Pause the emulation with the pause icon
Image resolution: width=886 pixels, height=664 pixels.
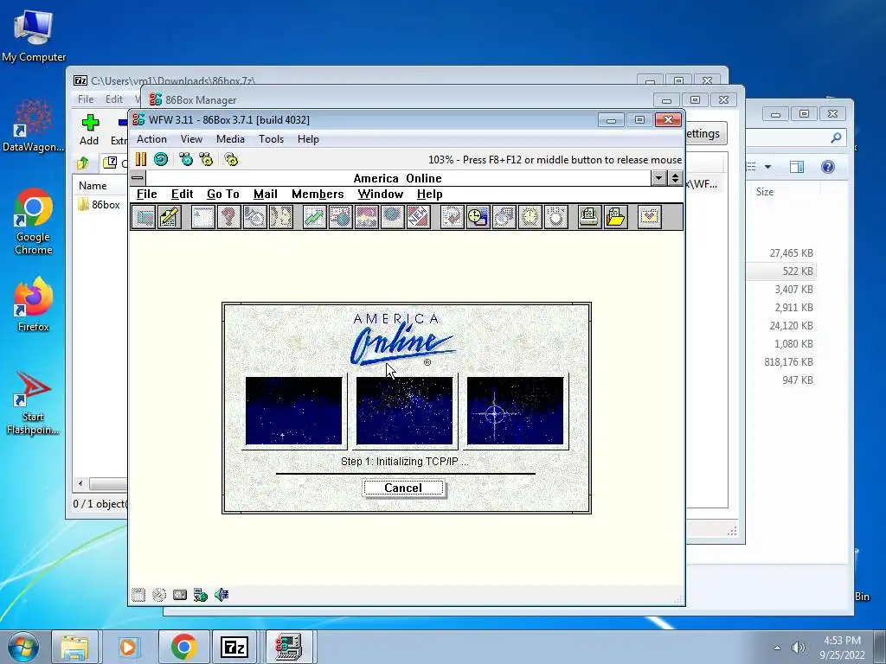click(x=141, y=159)
